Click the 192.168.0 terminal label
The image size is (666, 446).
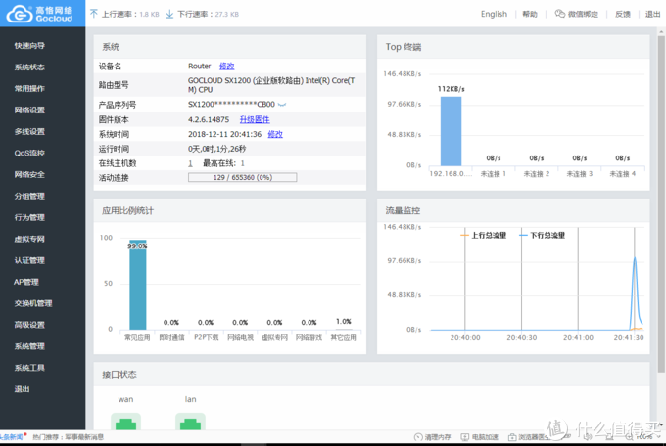[x=451, y=174]
